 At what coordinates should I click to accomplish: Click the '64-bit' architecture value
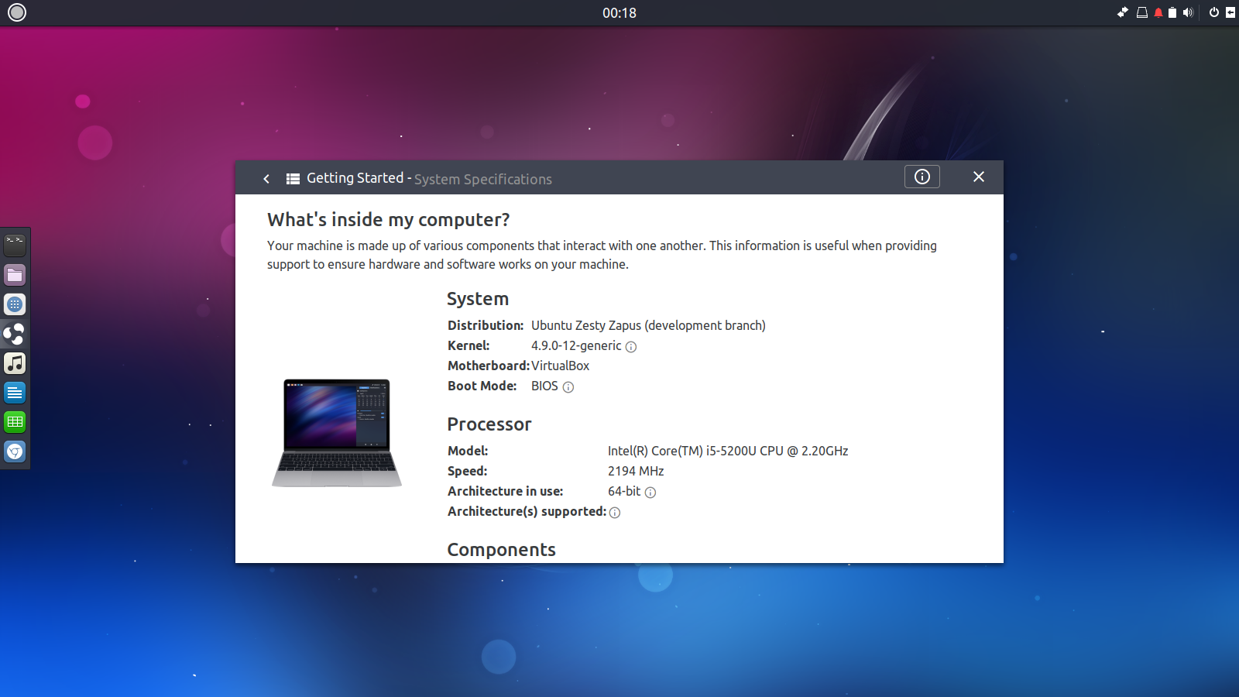(624, 491)
